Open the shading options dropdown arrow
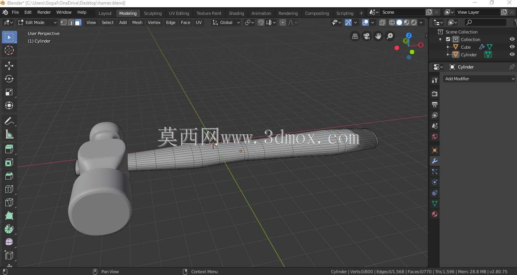This screenshot has height=275, width=517. pyautogui.click(x=421, y=22)
